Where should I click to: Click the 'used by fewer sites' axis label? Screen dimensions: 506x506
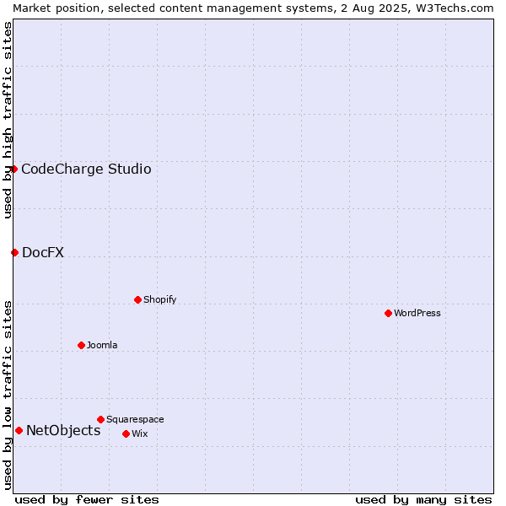(x=87, y=500)
